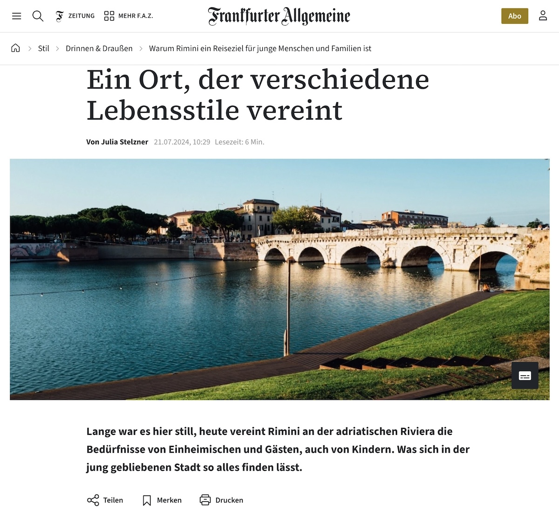Click the bookmark icon beside Merken

[147, 500]
